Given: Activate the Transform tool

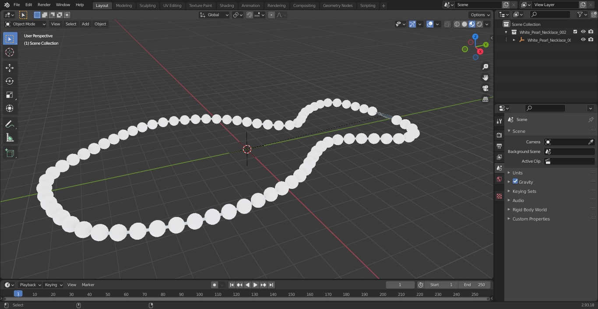Looking at the screenshot, I should pos(10,108).
